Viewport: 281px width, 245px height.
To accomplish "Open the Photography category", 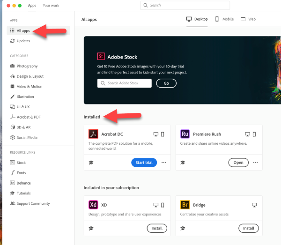I will (x=27, y=66).
